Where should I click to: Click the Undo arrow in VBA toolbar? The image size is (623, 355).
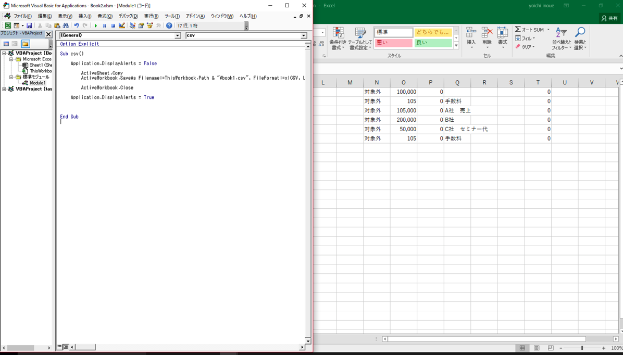(x=76, y=26)
